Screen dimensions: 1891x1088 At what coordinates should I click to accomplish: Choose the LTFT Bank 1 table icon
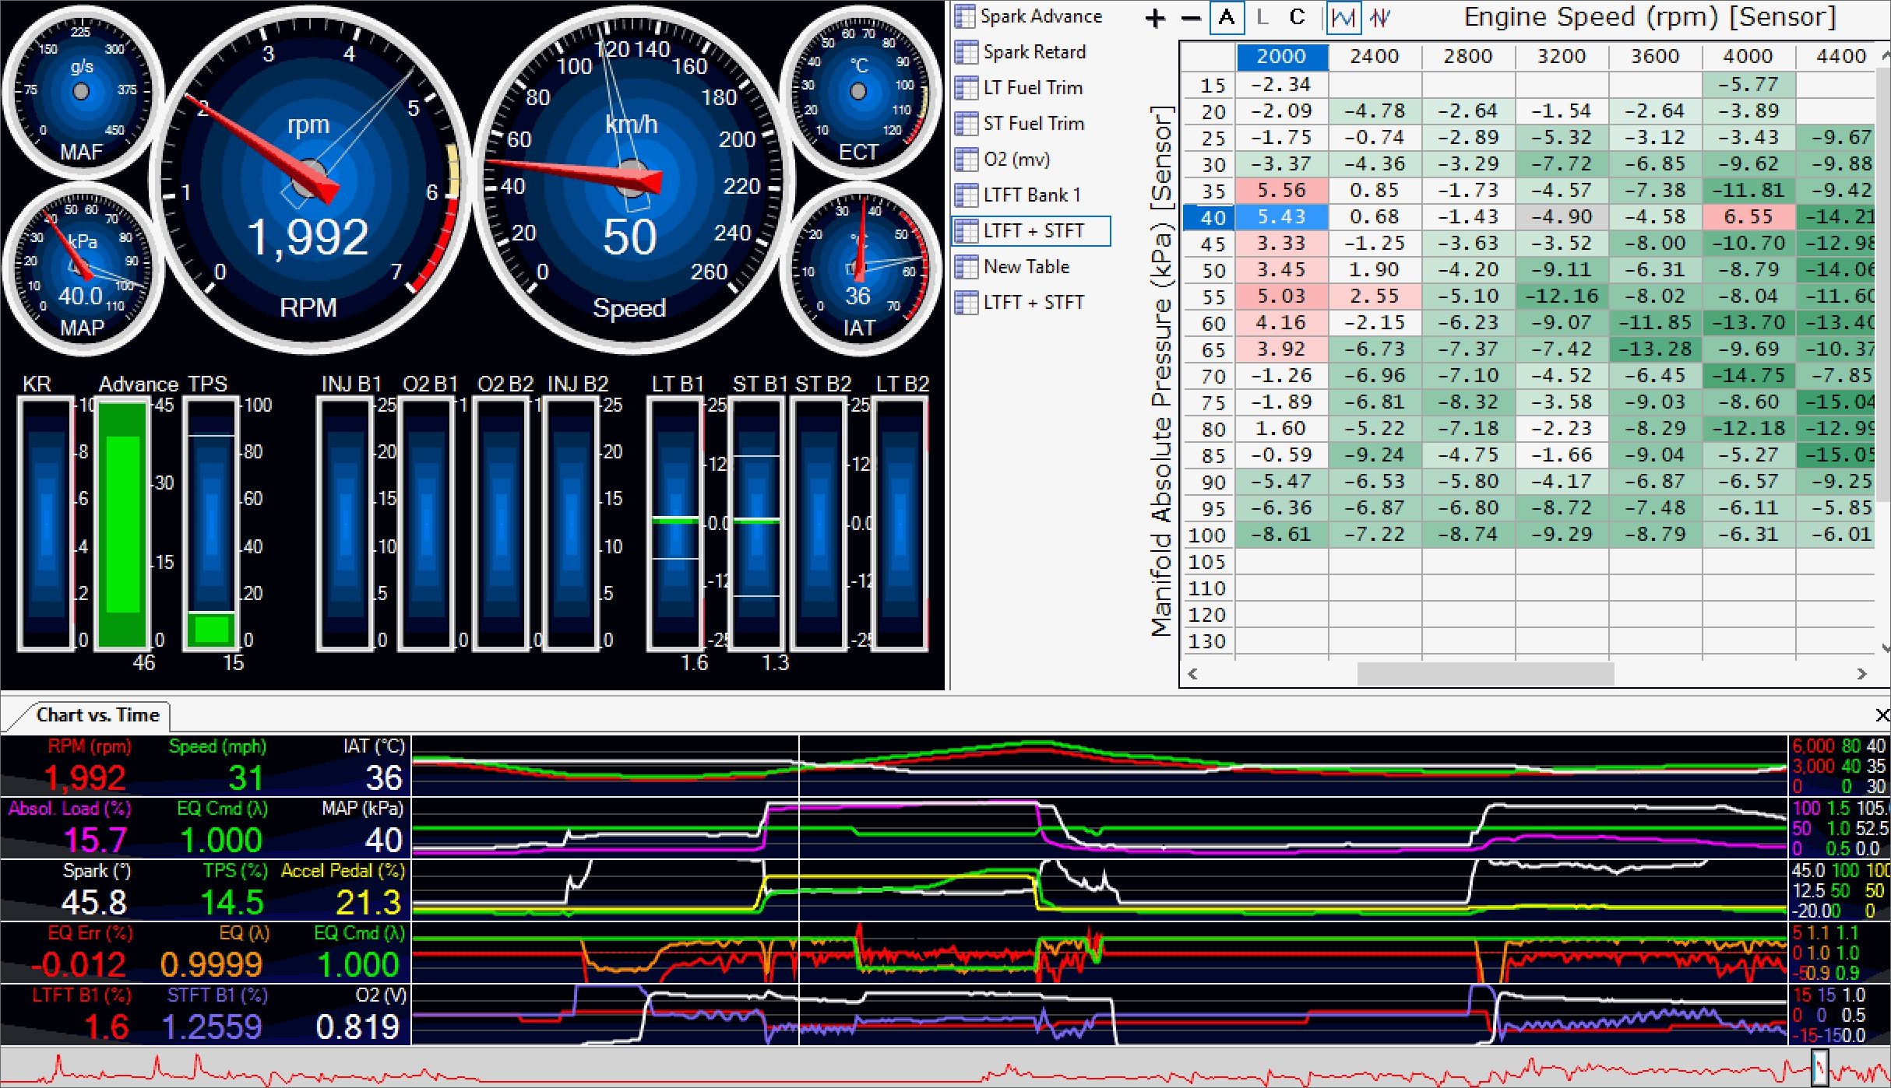967,195
